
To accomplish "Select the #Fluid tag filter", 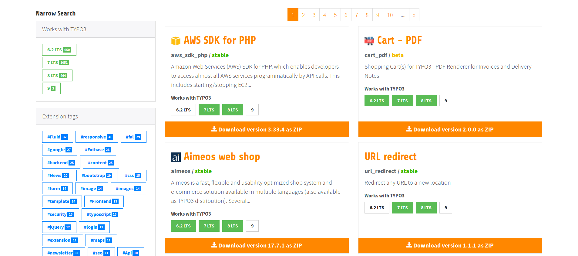I will 57,137.
